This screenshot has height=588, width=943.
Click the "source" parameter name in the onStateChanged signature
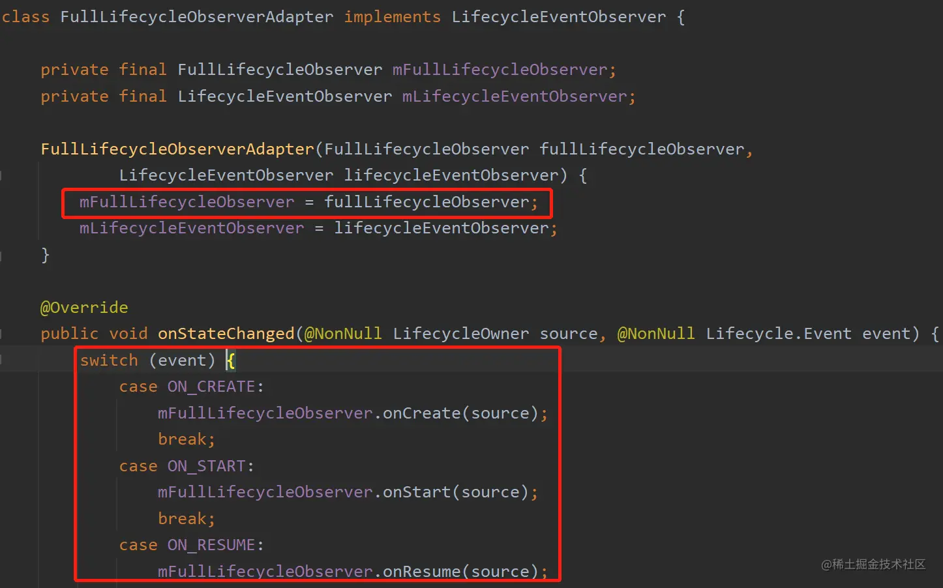point(569,334)
